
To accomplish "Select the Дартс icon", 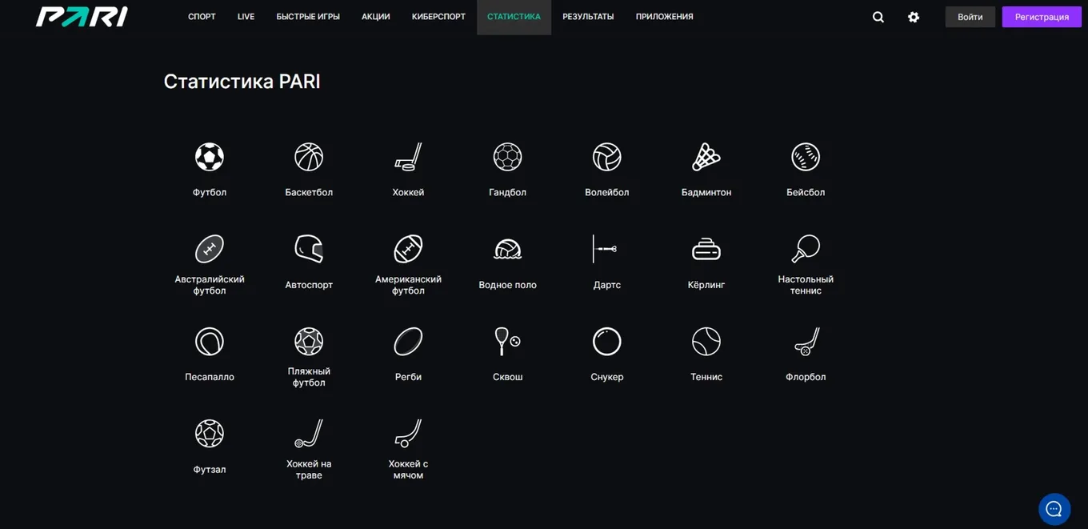I will tap(606, 249).
